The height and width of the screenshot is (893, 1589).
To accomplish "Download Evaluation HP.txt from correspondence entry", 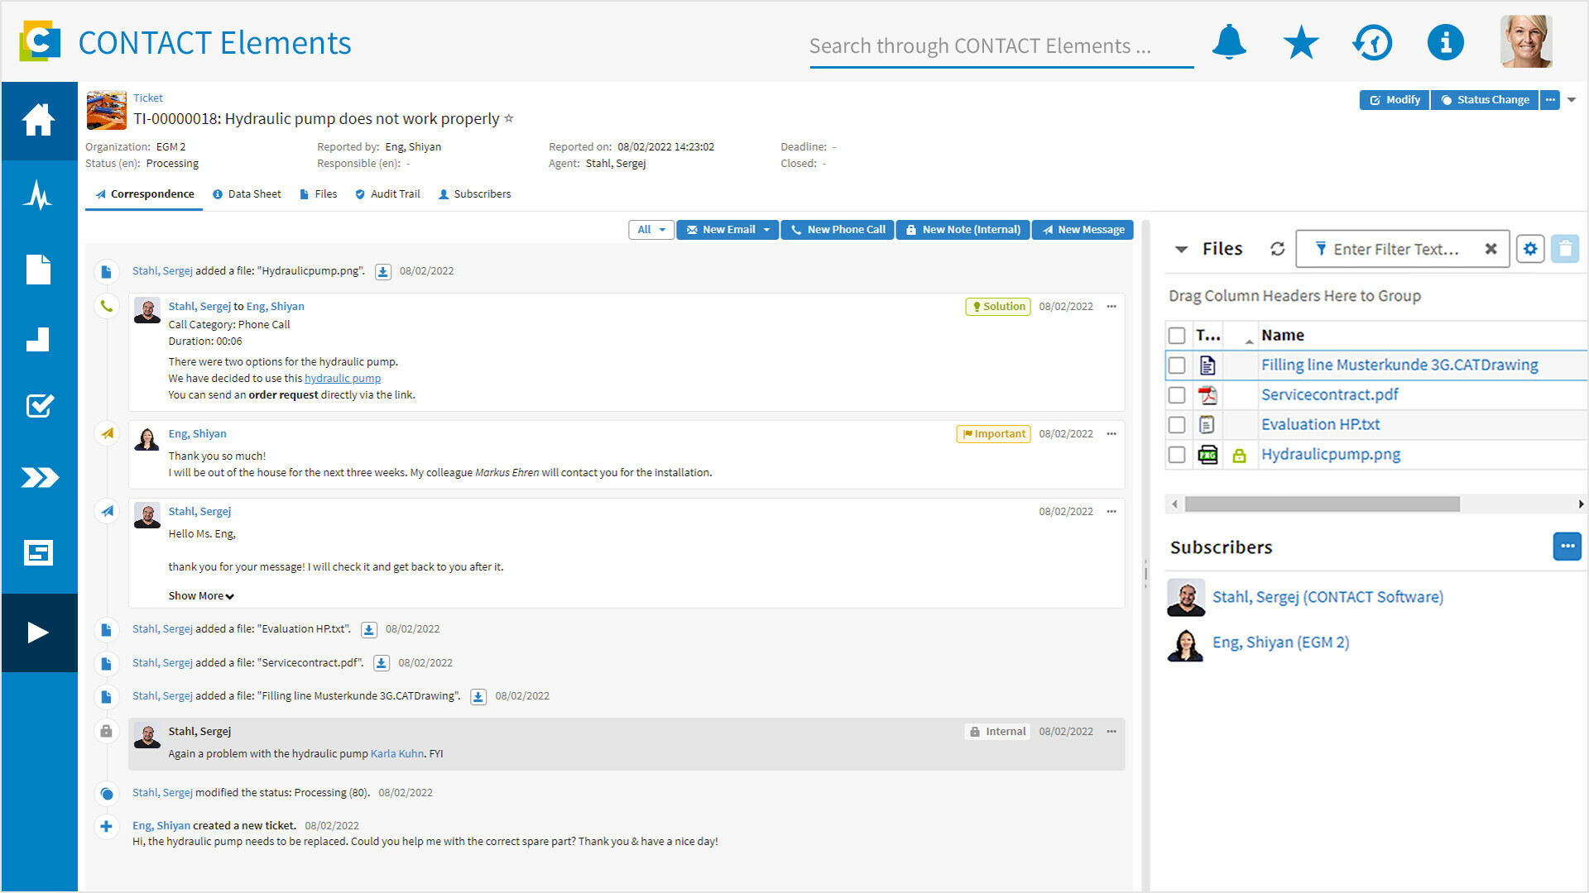I will point(369,629).
